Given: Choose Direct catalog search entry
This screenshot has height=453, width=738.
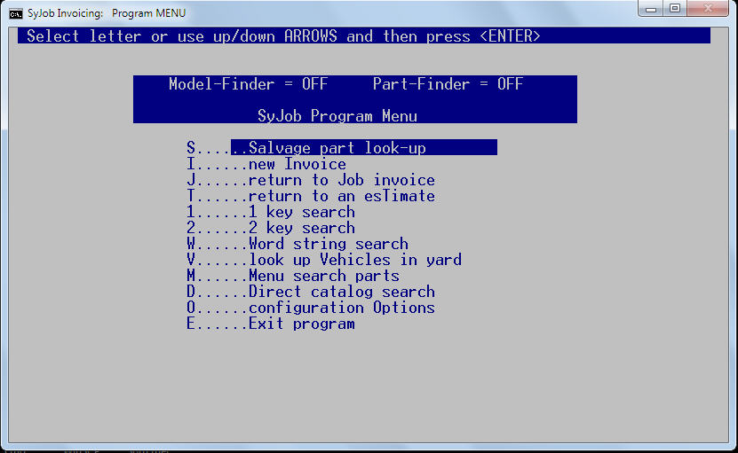Looking at the screenshot, I should coord(311,292).
